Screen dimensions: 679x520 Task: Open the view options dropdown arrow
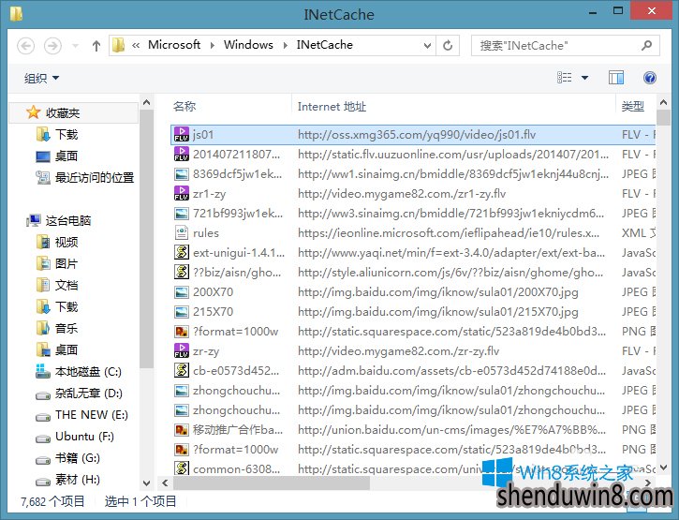584,78
